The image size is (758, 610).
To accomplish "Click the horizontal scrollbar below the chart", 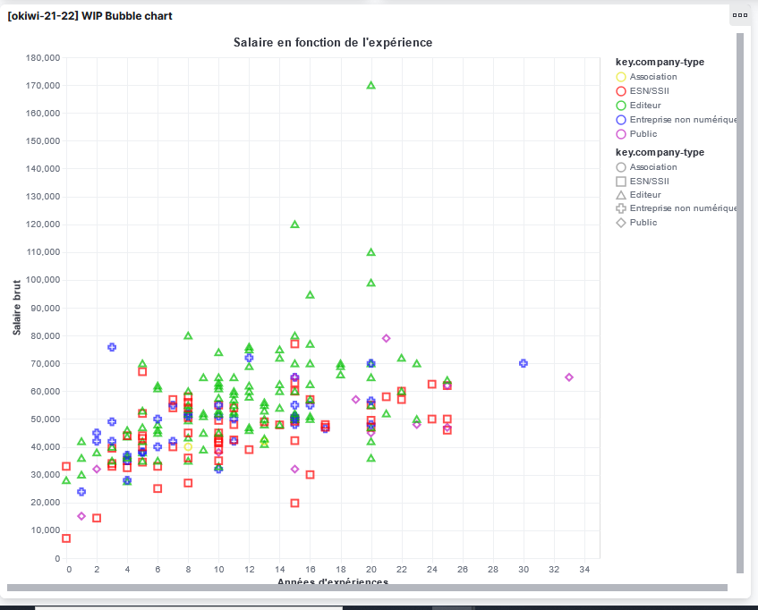I will click(x=367, y=588).
